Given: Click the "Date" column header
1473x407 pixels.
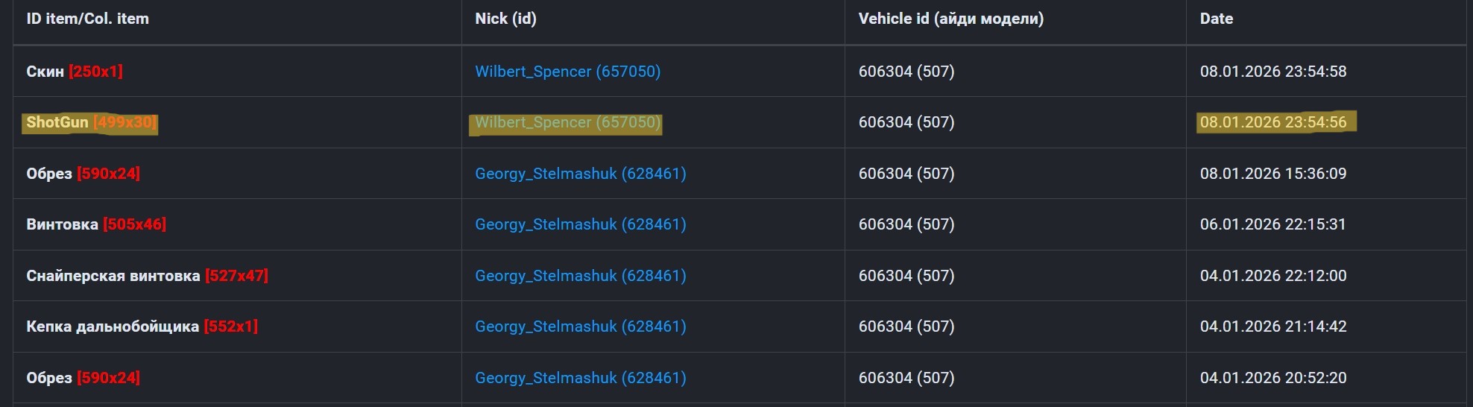Looking at the screenshot, I should [1216, 19].
